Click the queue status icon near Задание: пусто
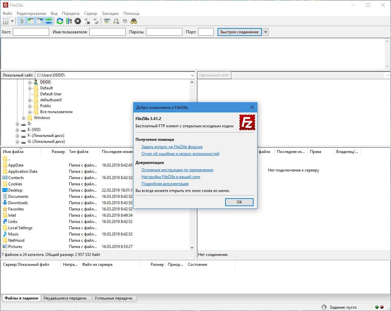Image resolution: width=391 pixels, height=311 pixels. (324, 307)
